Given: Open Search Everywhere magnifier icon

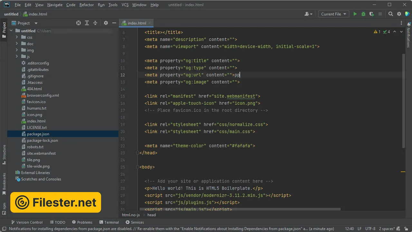Looking at the screenshot, I should (x=390, y=14).
